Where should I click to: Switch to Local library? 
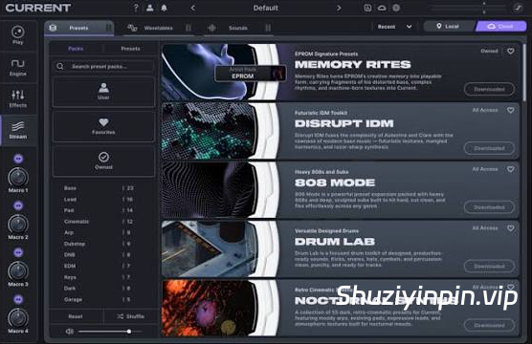448,27
